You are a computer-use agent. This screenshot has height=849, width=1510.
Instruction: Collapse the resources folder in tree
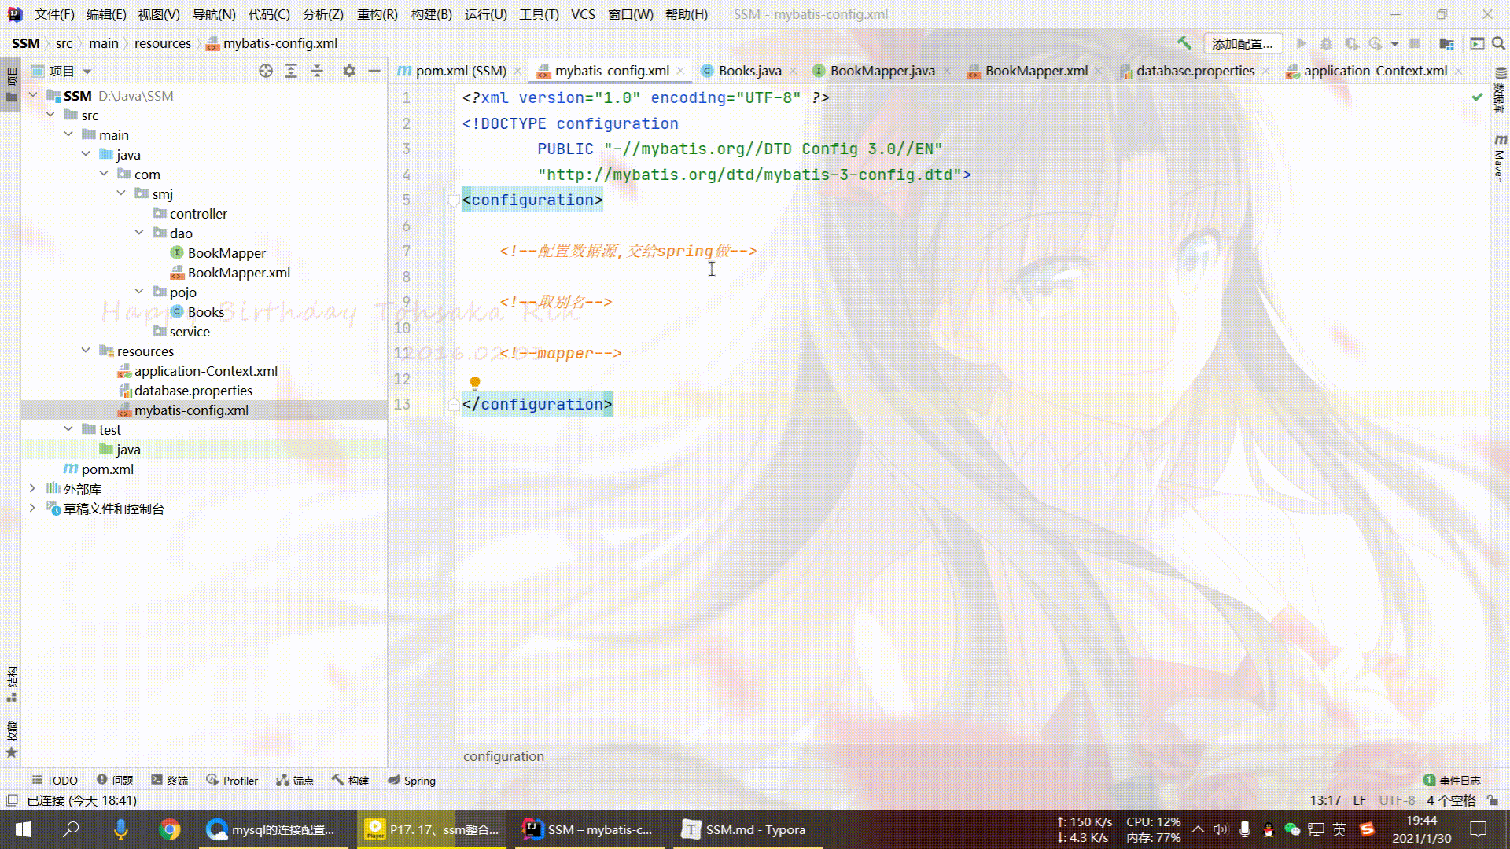click(86, 351)
